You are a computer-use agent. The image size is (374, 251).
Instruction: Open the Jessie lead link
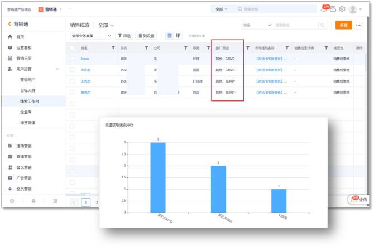85,59
